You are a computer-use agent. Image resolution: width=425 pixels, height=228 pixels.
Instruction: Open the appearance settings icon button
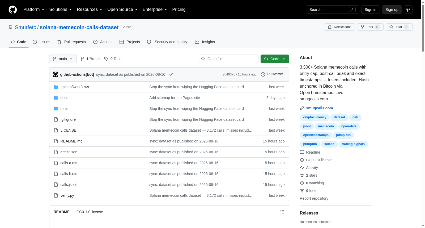pyautogui.click(x=408, y=10)
